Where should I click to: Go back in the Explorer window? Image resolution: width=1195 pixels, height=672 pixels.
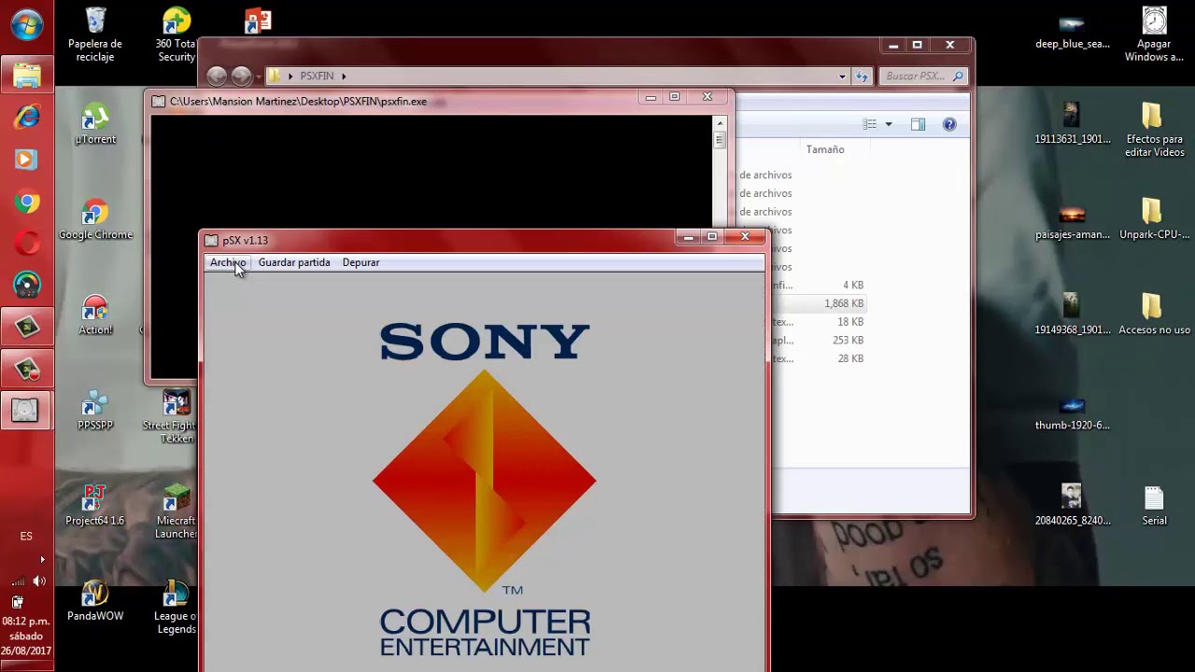(x=217, y=76)
